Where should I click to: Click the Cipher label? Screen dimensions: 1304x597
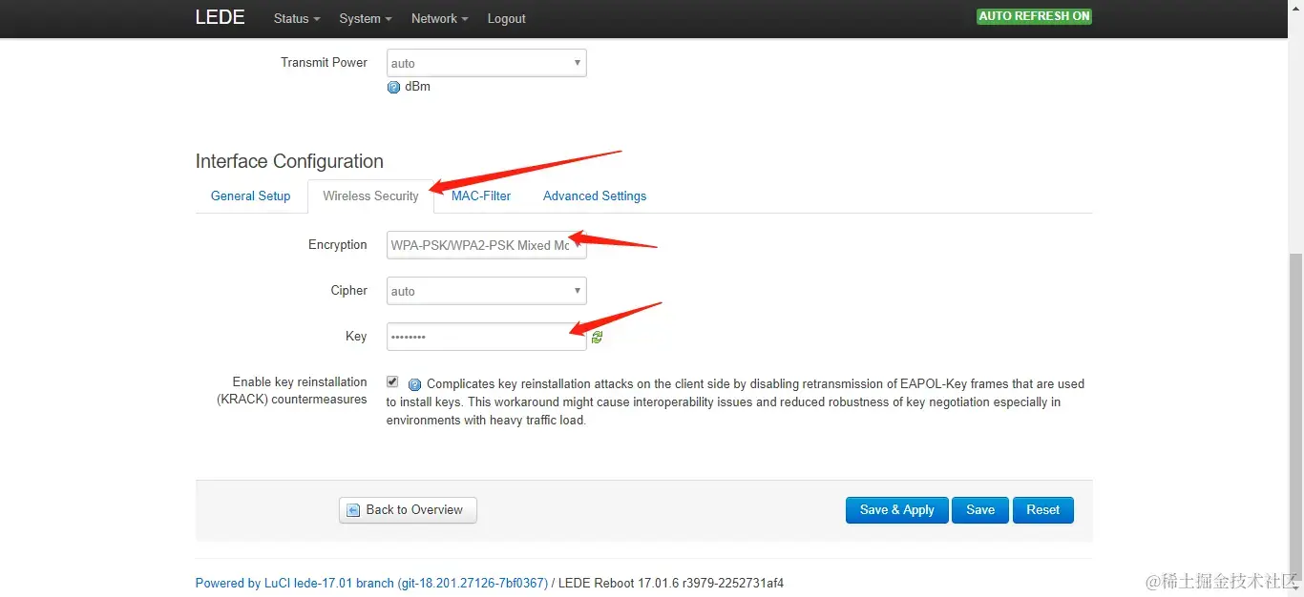tap(349, 291)
